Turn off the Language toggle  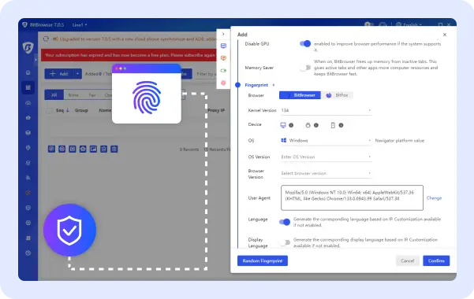285,222
